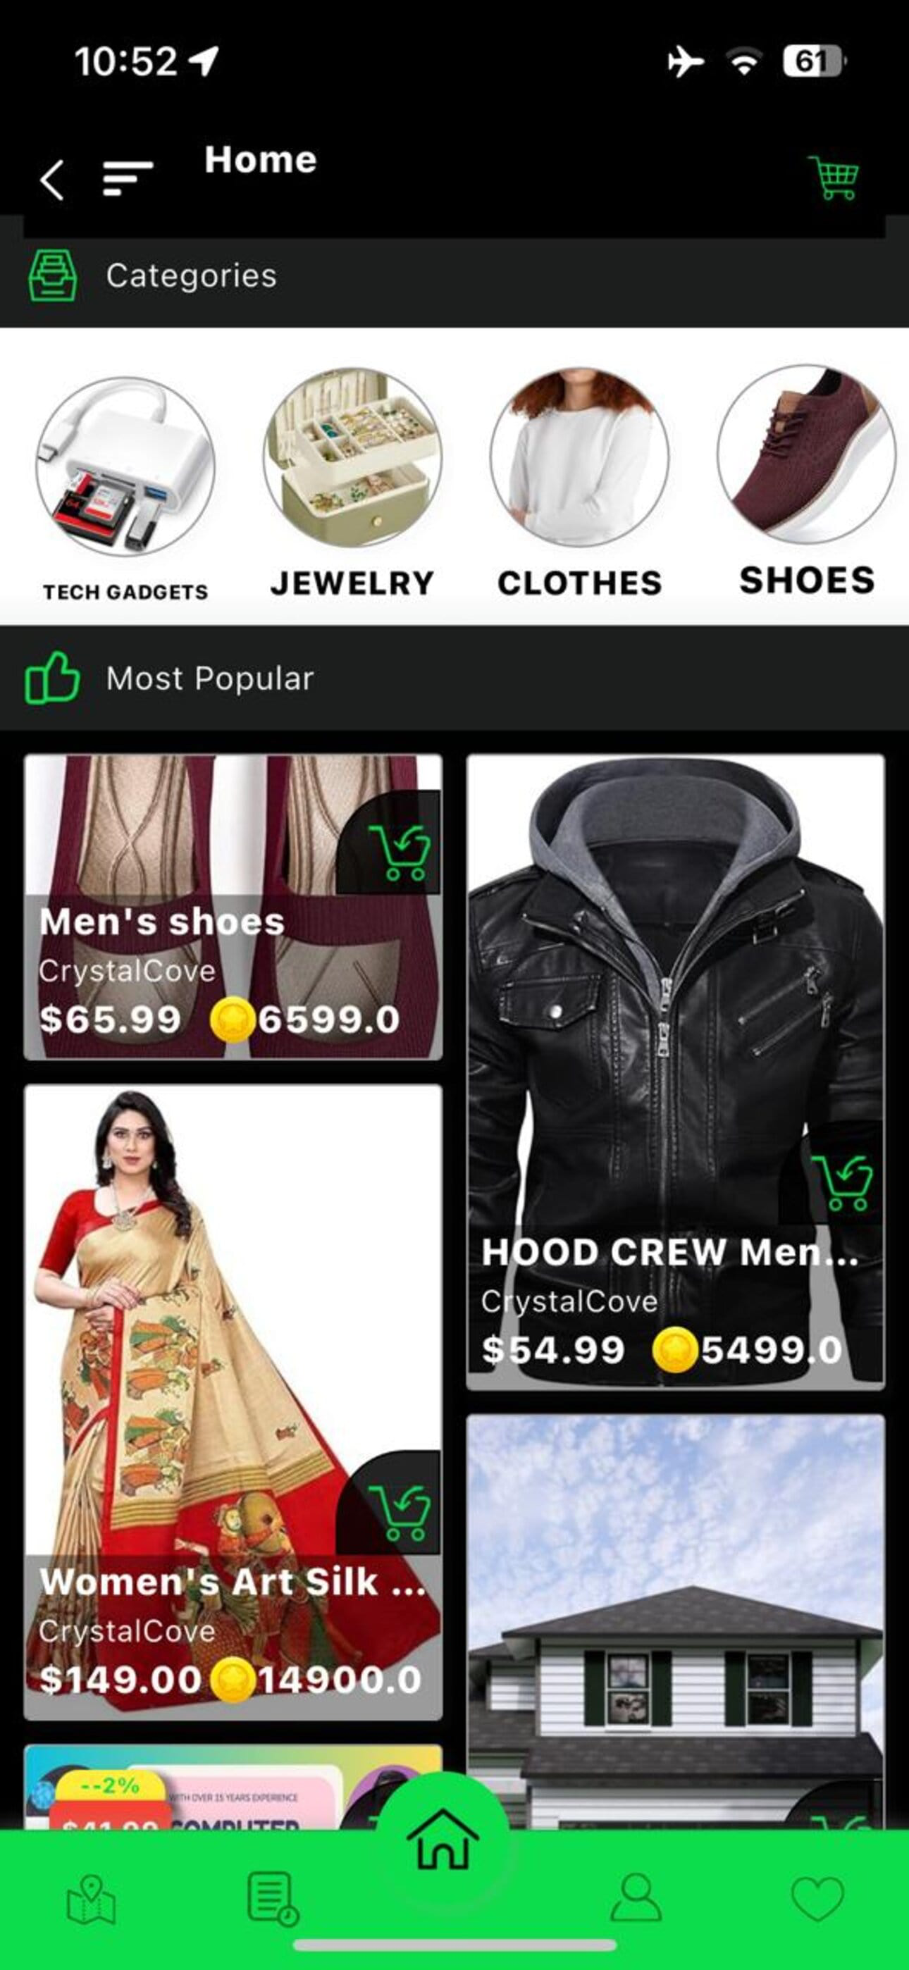Open the map location tab icon
This screenshot has width=909, height=1970.
pos(91,1900)
